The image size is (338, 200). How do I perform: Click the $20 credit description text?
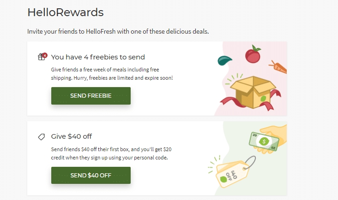click(111, 153)
